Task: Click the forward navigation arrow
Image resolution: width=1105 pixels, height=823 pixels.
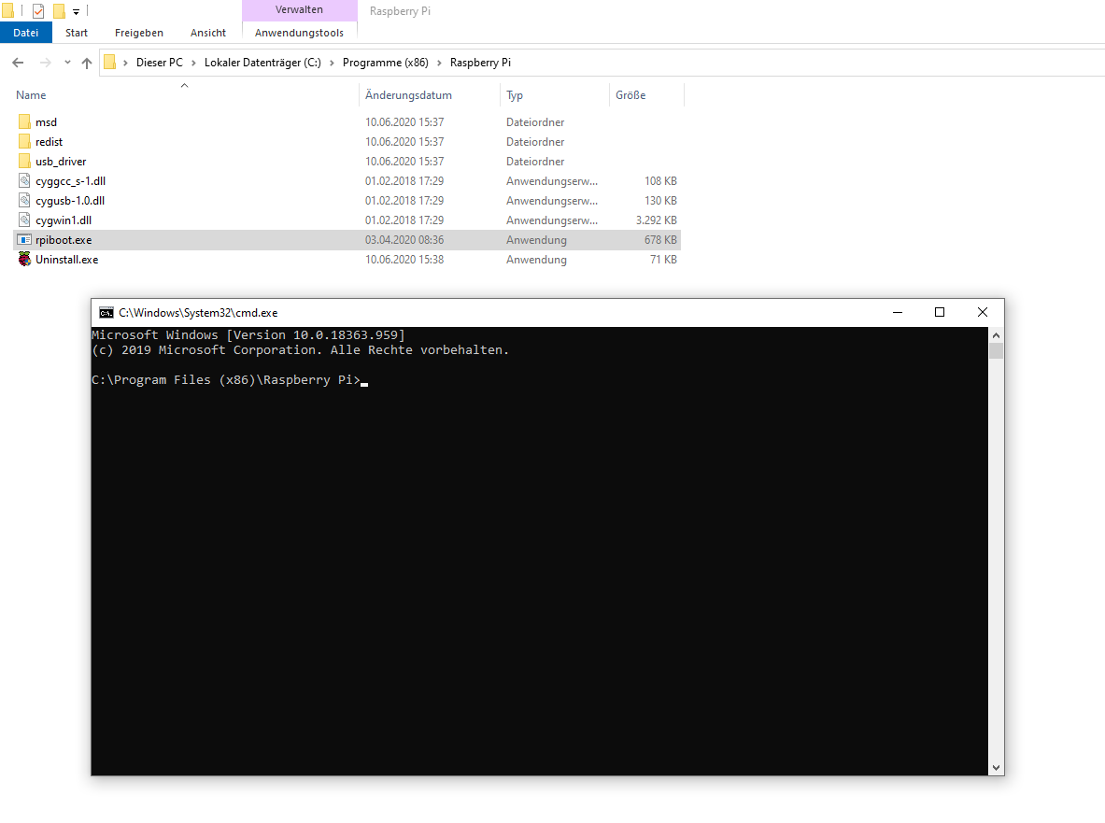Action: point(45,63)
